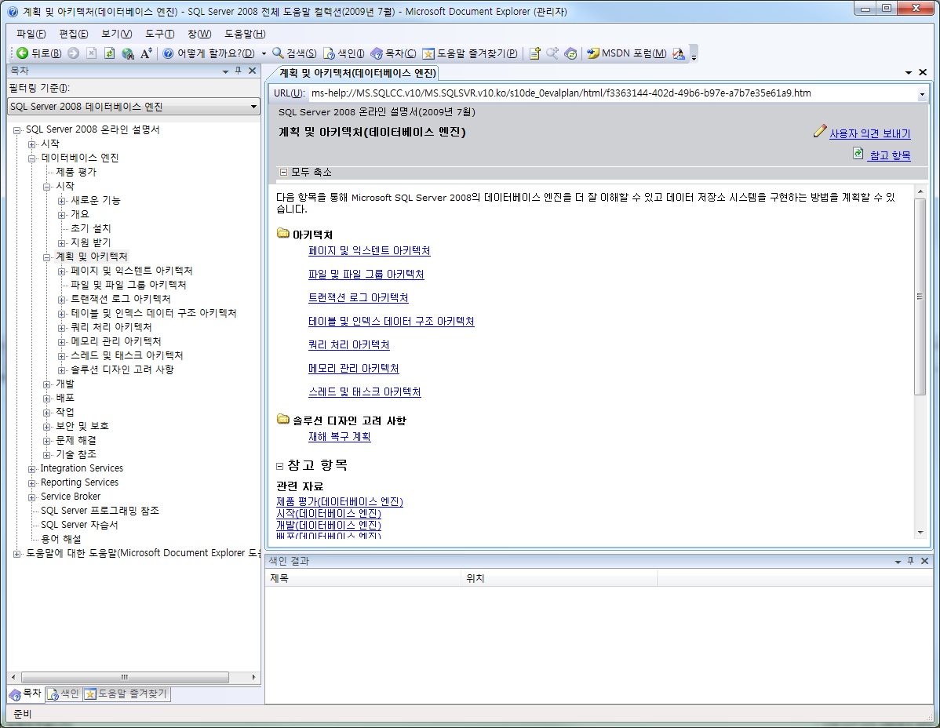Open the 창(W) menu
940x728 pixels.
199,34
